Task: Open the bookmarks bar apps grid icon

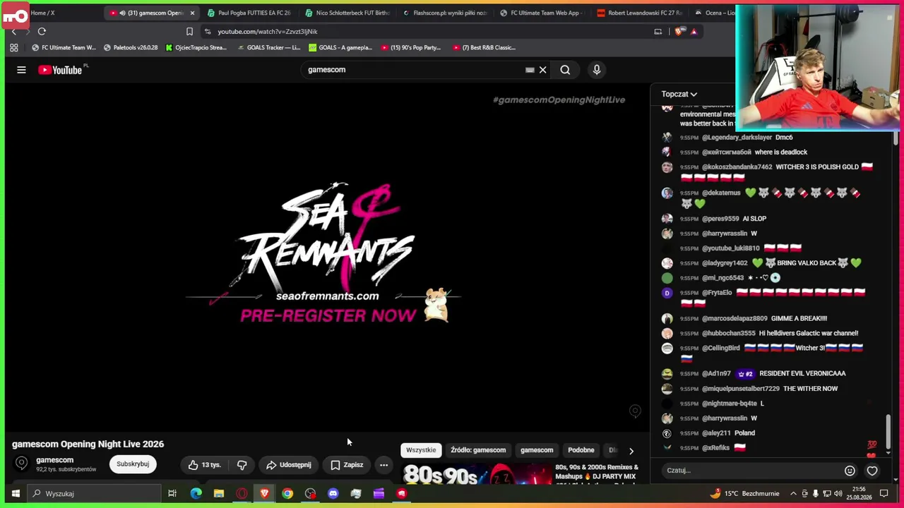Action: [x=13, y=48]
